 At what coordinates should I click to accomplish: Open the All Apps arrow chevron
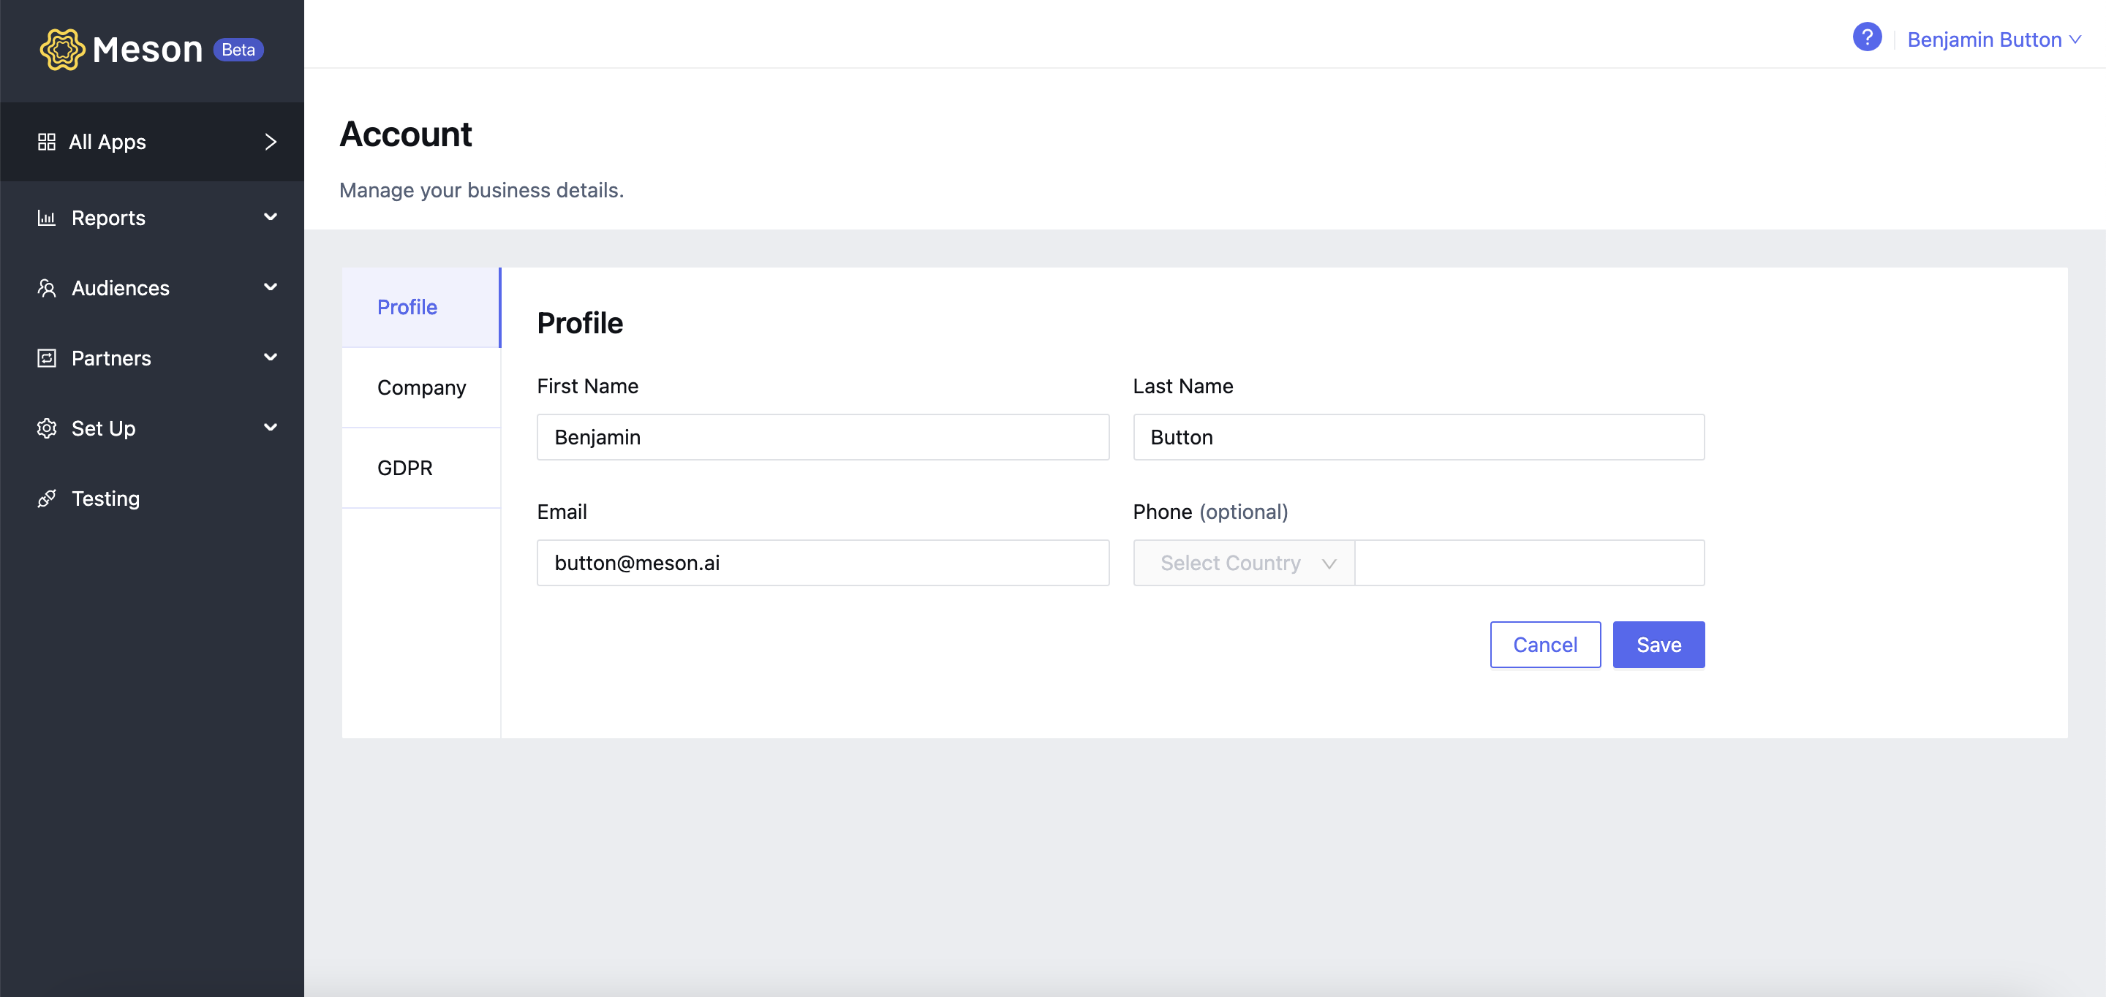[271, 143]
